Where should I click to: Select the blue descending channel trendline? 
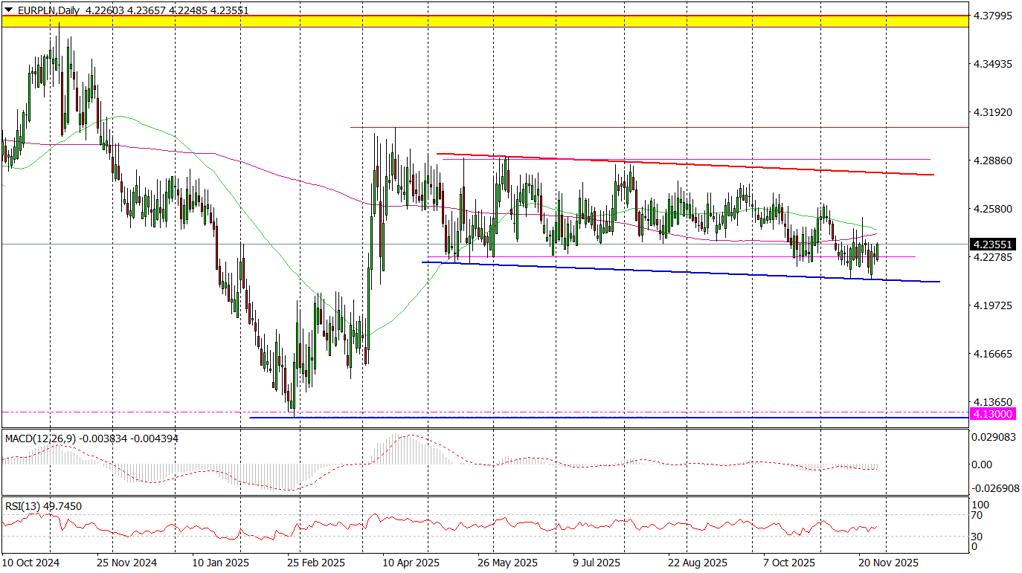click(x=669, y=271)
